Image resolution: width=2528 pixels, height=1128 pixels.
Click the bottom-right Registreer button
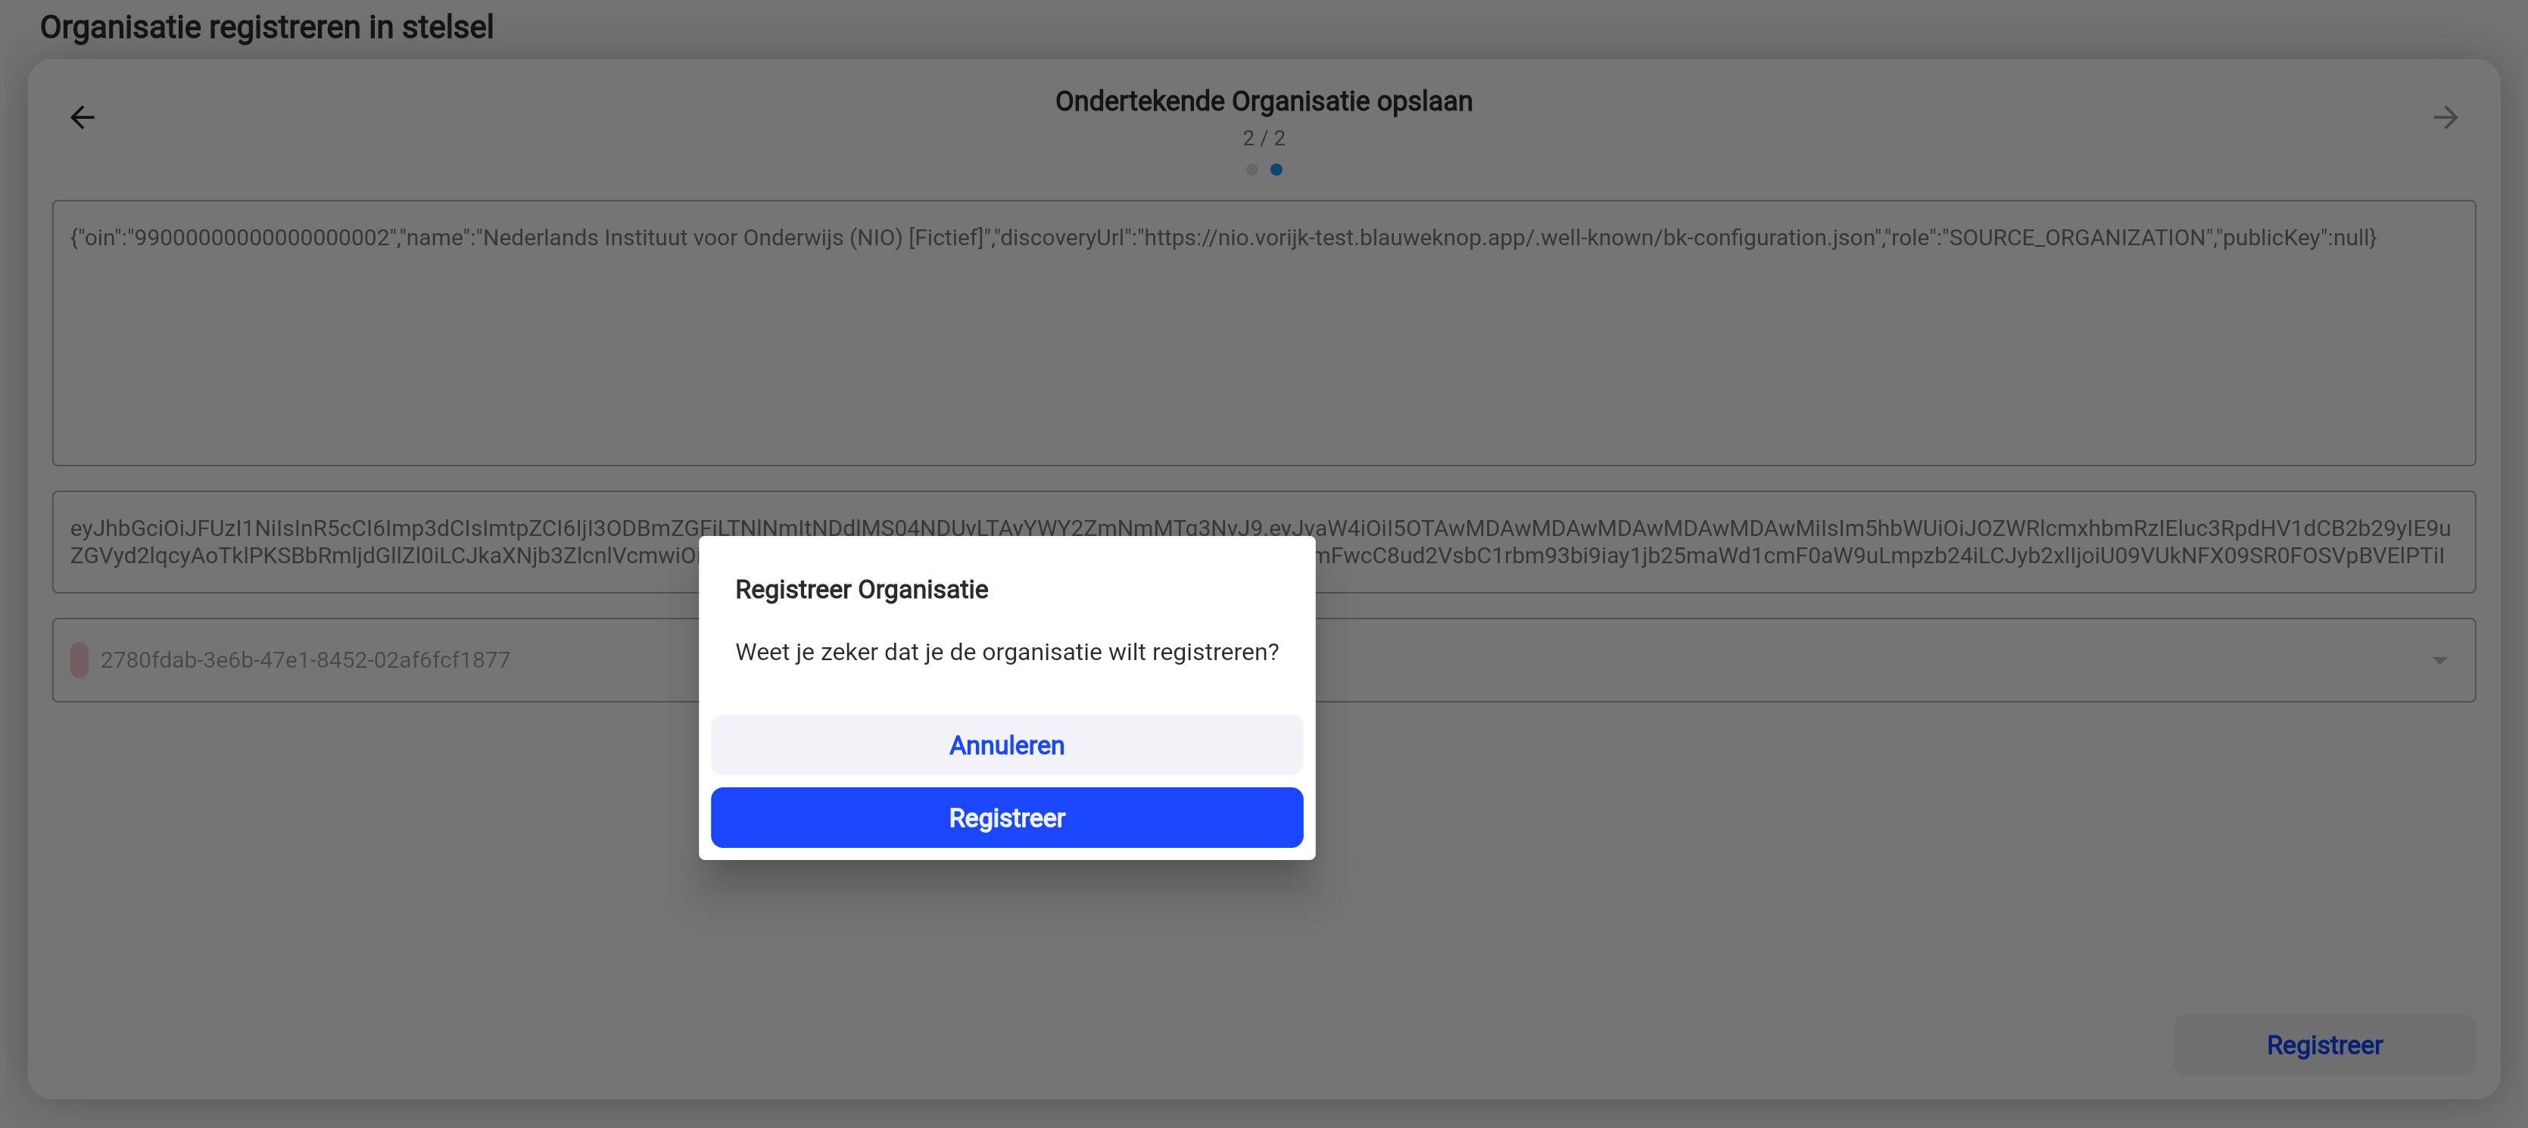coord(2324,1045)
